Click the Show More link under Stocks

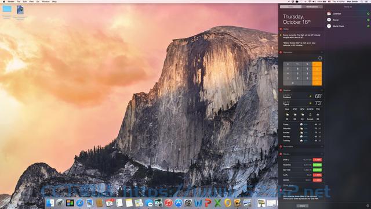(x=289, y=186)
